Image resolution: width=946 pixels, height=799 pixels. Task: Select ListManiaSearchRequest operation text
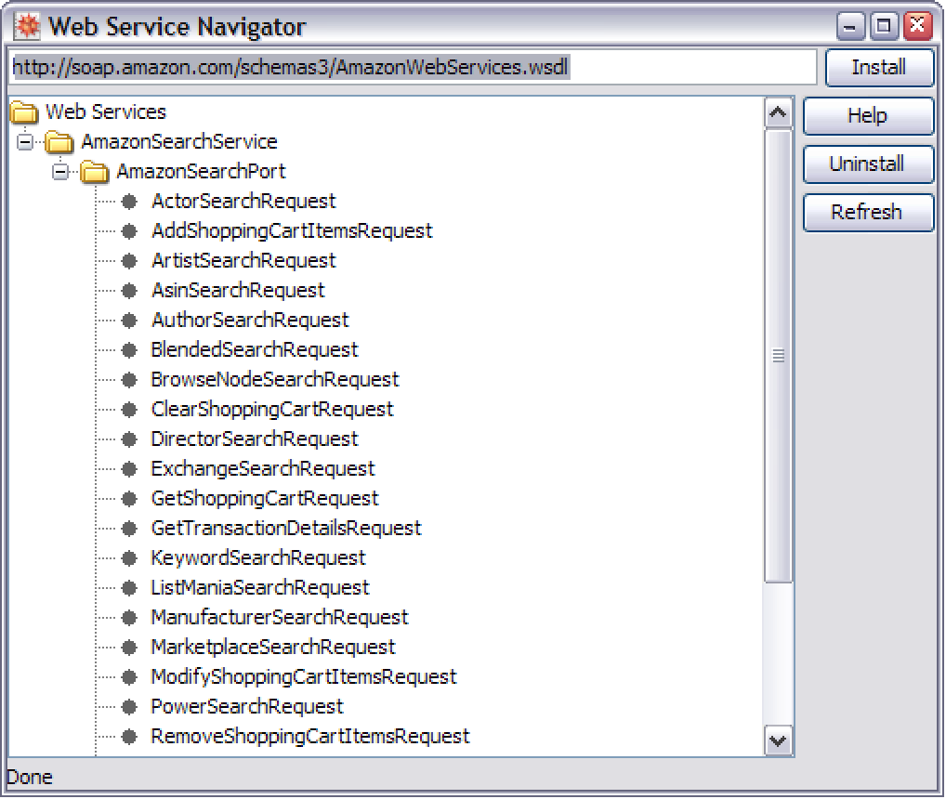click(260, 588)
